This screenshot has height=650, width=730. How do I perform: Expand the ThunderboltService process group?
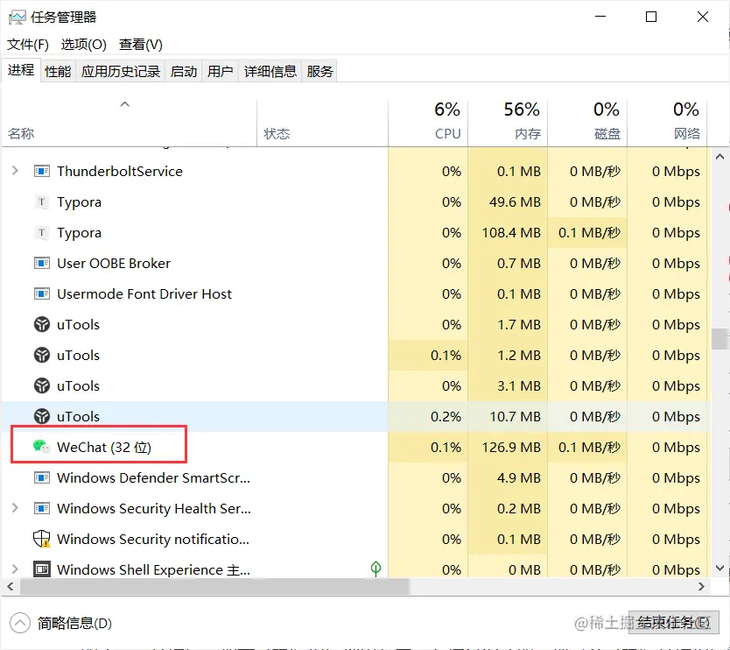click(x=15, y=171)
